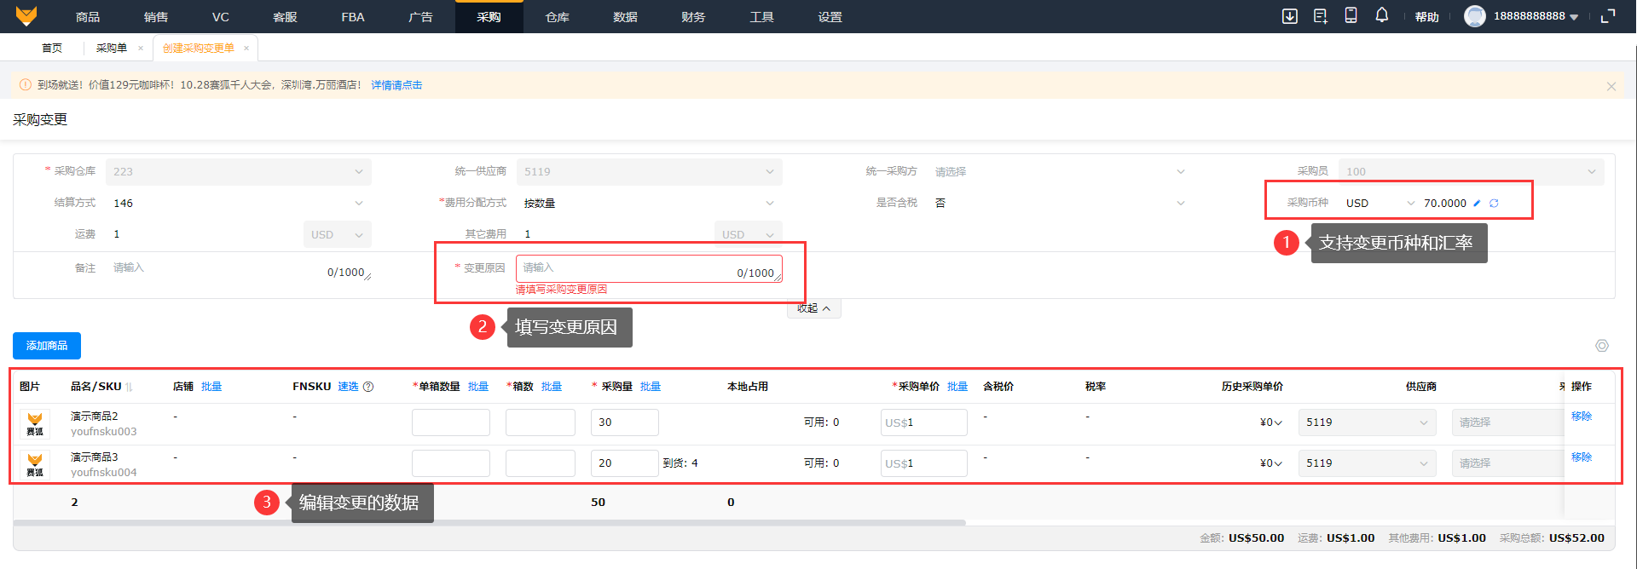Click the 添加商品 button
This screenshot has height=569, width=1637.
[x=47, y=346]
